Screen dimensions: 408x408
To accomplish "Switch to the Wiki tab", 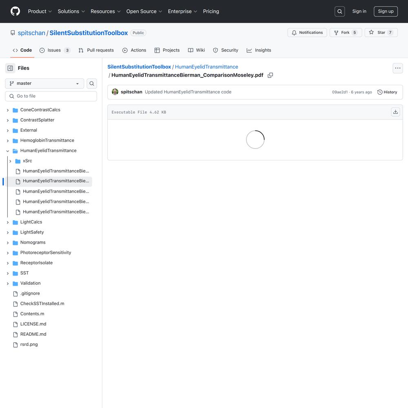I will click(197, 50).
